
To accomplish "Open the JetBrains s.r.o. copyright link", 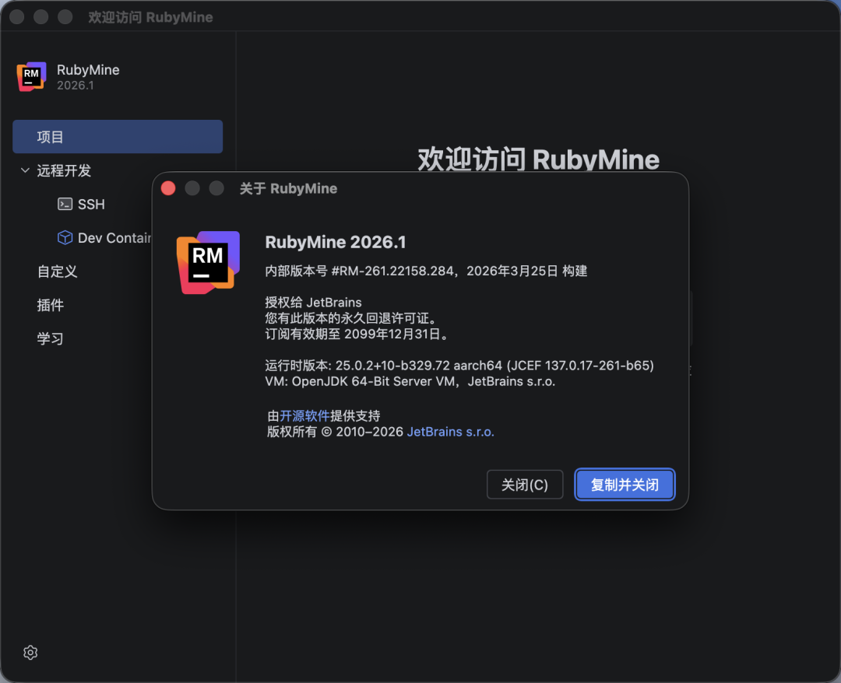I will click(450, 432).
